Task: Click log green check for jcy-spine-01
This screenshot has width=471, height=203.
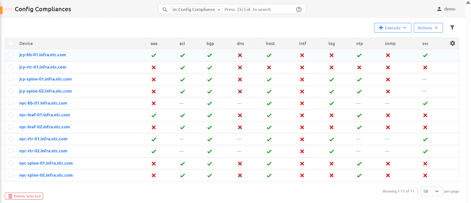Action: tap(331, 79)
